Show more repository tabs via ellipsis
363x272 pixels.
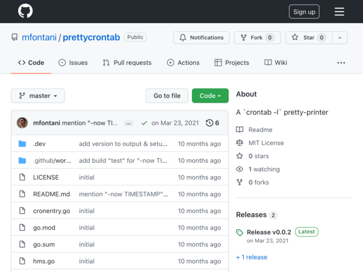tap(341, 63)
